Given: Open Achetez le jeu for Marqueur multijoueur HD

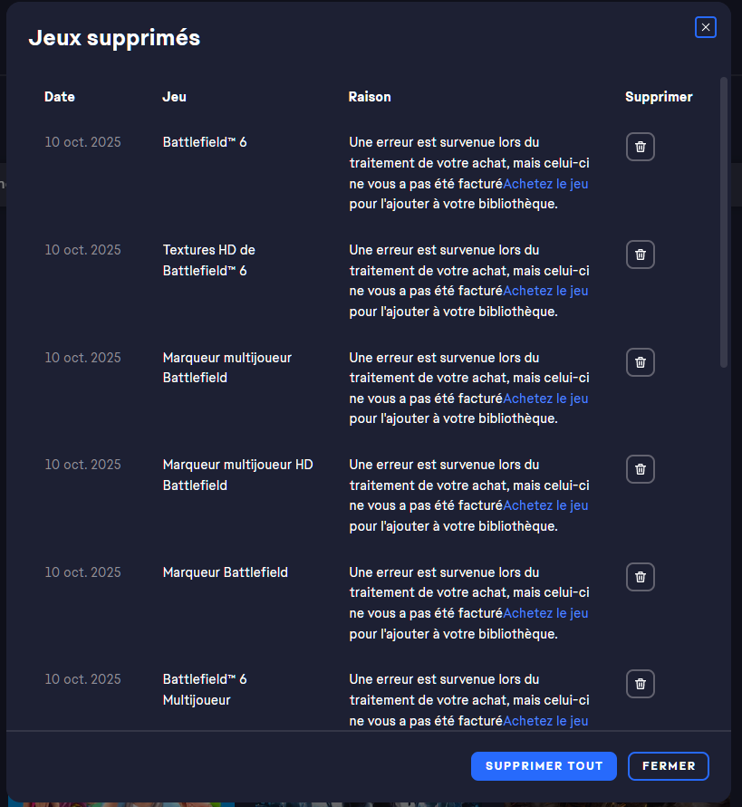Looking at the screenshot, I should tap(545, 505).
